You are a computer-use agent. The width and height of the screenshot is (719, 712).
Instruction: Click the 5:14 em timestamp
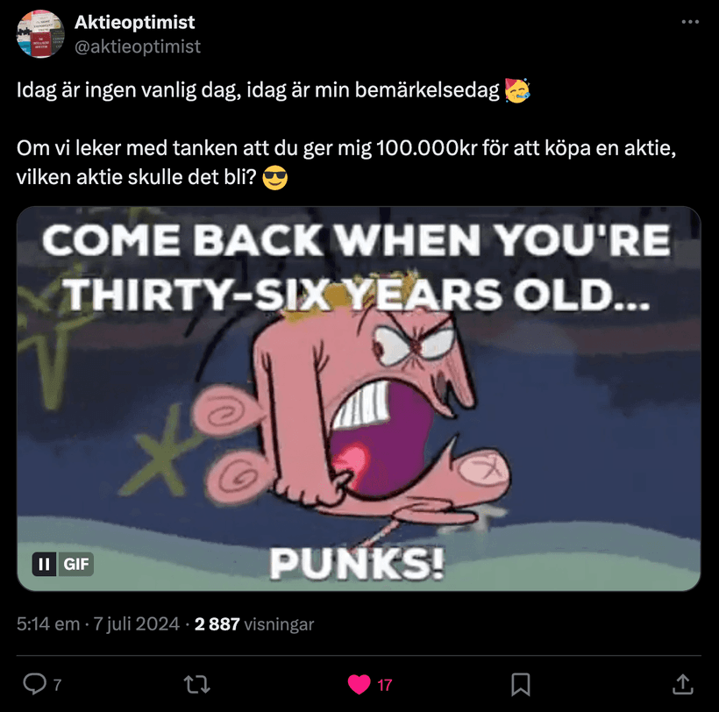coord(48,624)
